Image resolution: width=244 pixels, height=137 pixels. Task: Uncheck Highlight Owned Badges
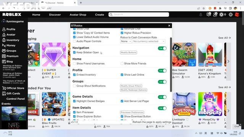pyautogui.click(x=74, y=101)
